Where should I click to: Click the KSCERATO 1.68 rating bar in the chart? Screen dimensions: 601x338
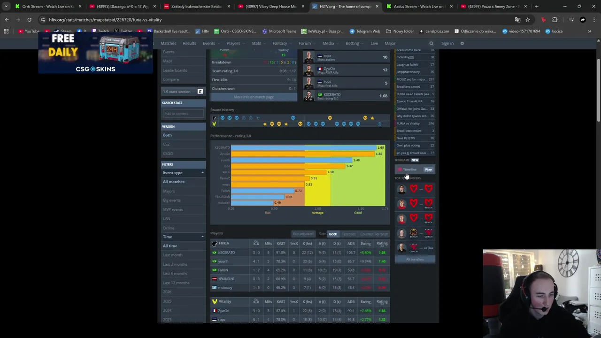pyautogui.click(x=303, y=147)
